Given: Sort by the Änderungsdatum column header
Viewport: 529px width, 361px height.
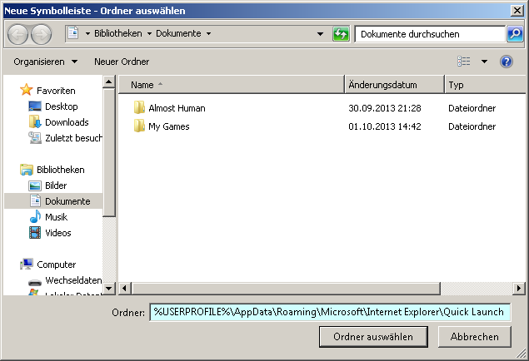Looking at the screenshot, I should point(394,85).
